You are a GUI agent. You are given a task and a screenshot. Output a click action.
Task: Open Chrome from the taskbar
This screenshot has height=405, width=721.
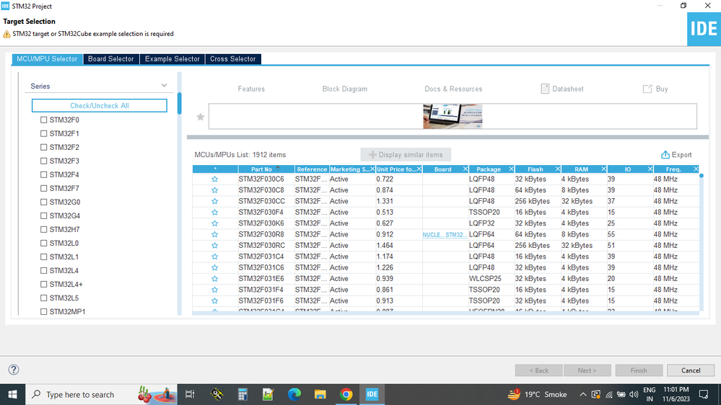coord(346,394)
